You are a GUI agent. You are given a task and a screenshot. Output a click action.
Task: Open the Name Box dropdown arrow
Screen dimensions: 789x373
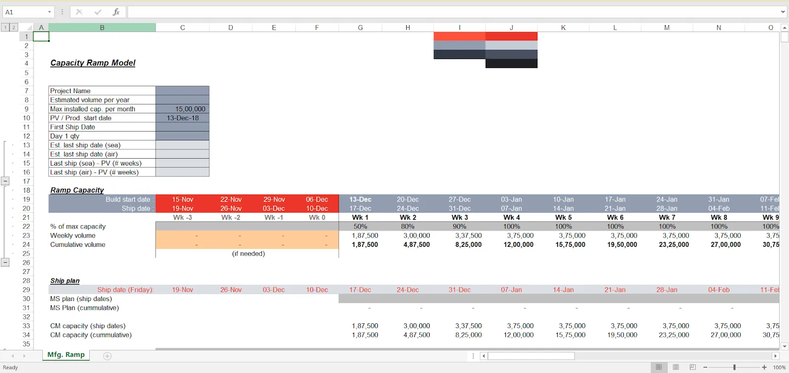click(49, 12)
